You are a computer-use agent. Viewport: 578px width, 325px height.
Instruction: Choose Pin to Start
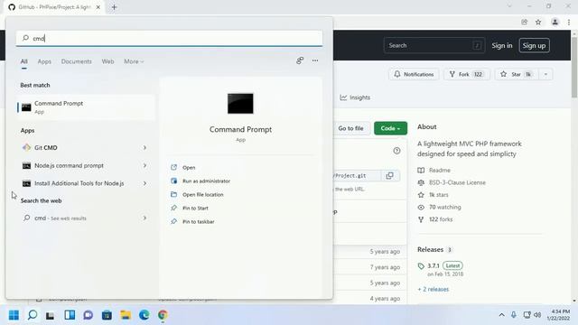(195, 209)
